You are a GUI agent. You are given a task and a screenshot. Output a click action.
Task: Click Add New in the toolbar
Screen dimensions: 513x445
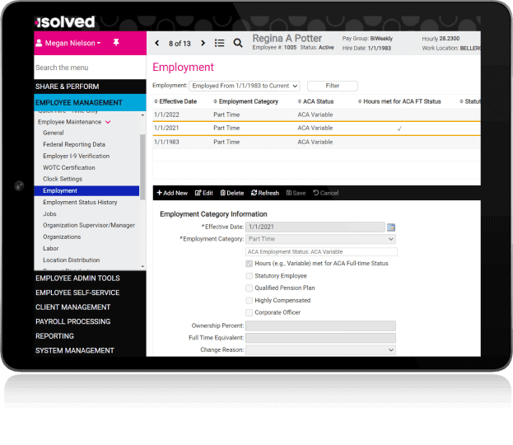(x=172, y=193)
